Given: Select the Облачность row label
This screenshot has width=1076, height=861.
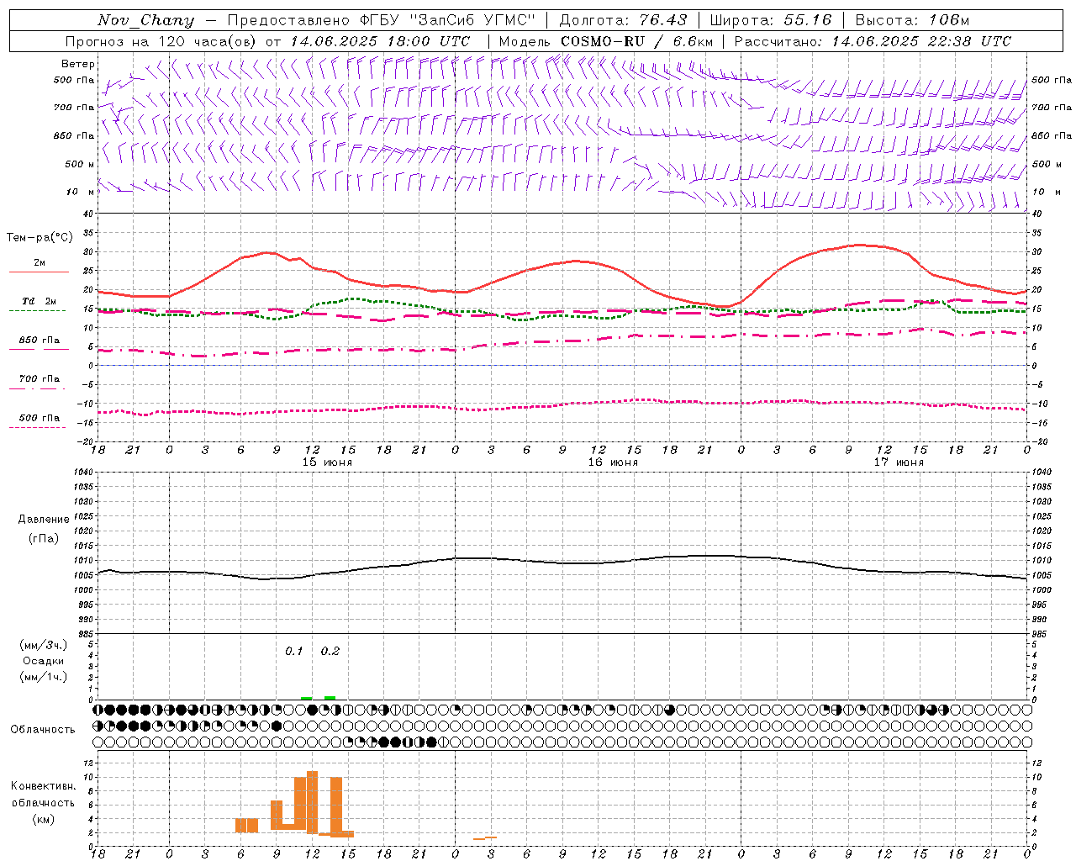Looking at the screenshot, I should (44, 729).
